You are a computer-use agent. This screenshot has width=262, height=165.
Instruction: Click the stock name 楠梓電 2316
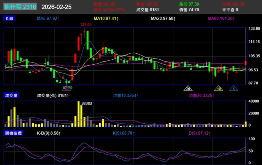coord(20,7)
